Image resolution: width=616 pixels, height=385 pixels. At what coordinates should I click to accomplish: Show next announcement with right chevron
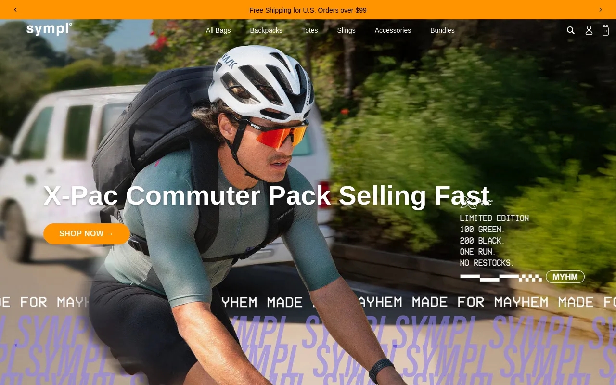click(600, 10)
